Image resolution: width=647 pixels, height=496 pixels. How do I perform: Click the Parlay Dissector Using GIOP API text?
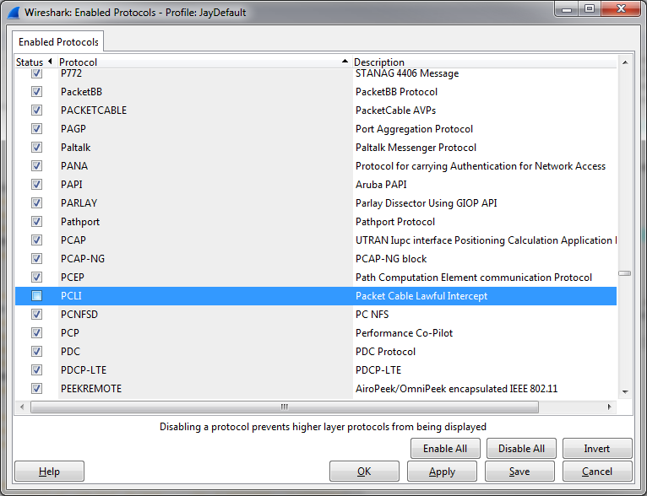[427, 203]
